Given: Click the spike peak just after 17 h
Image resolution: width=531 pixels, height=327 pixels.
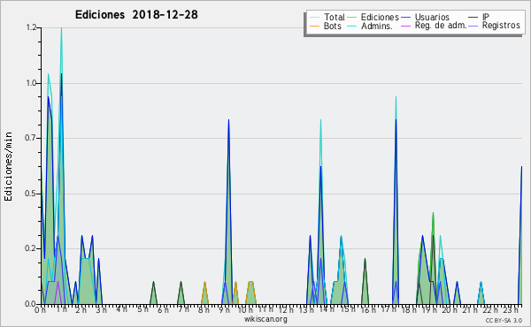Looking at the screenshot, I should click(396, 97).
